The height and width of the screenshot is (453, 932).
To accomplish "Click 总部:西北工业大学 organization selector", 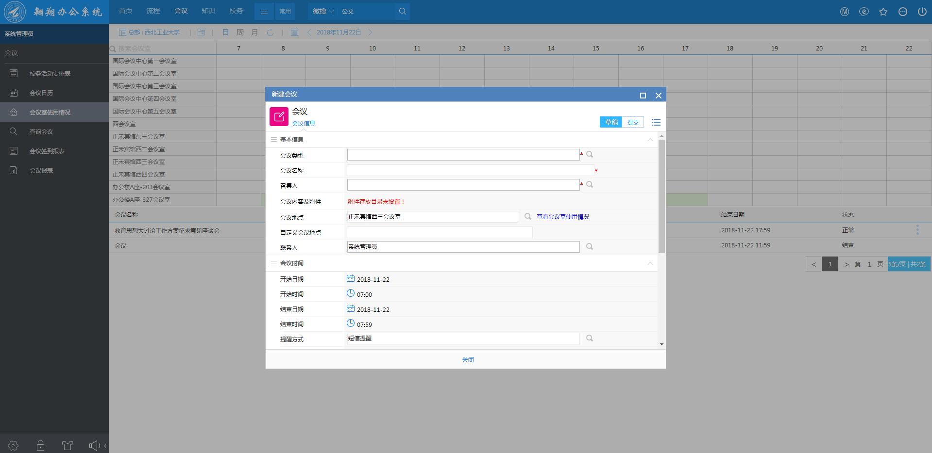I will click(150, 32).
